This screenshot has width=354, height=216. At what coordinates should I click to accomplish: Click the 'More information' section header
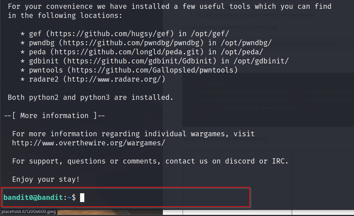click(54, 116)
